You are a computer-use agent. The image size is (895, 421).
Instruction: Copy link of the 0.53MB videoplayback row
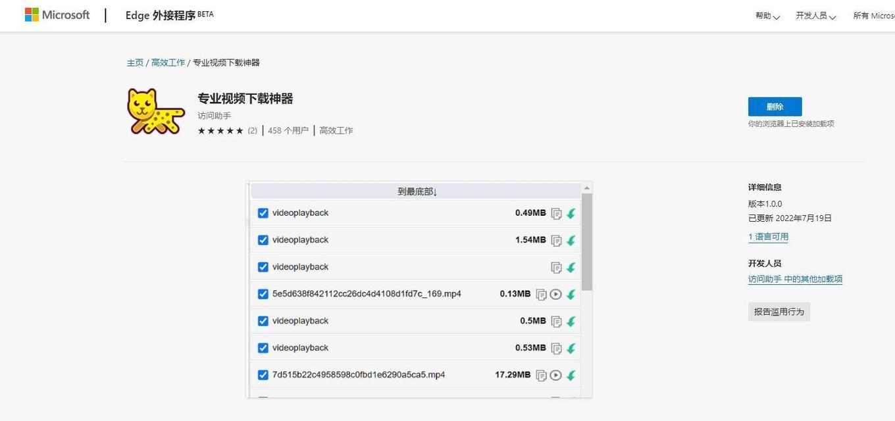pyautogui.click(x=556, y=348)
